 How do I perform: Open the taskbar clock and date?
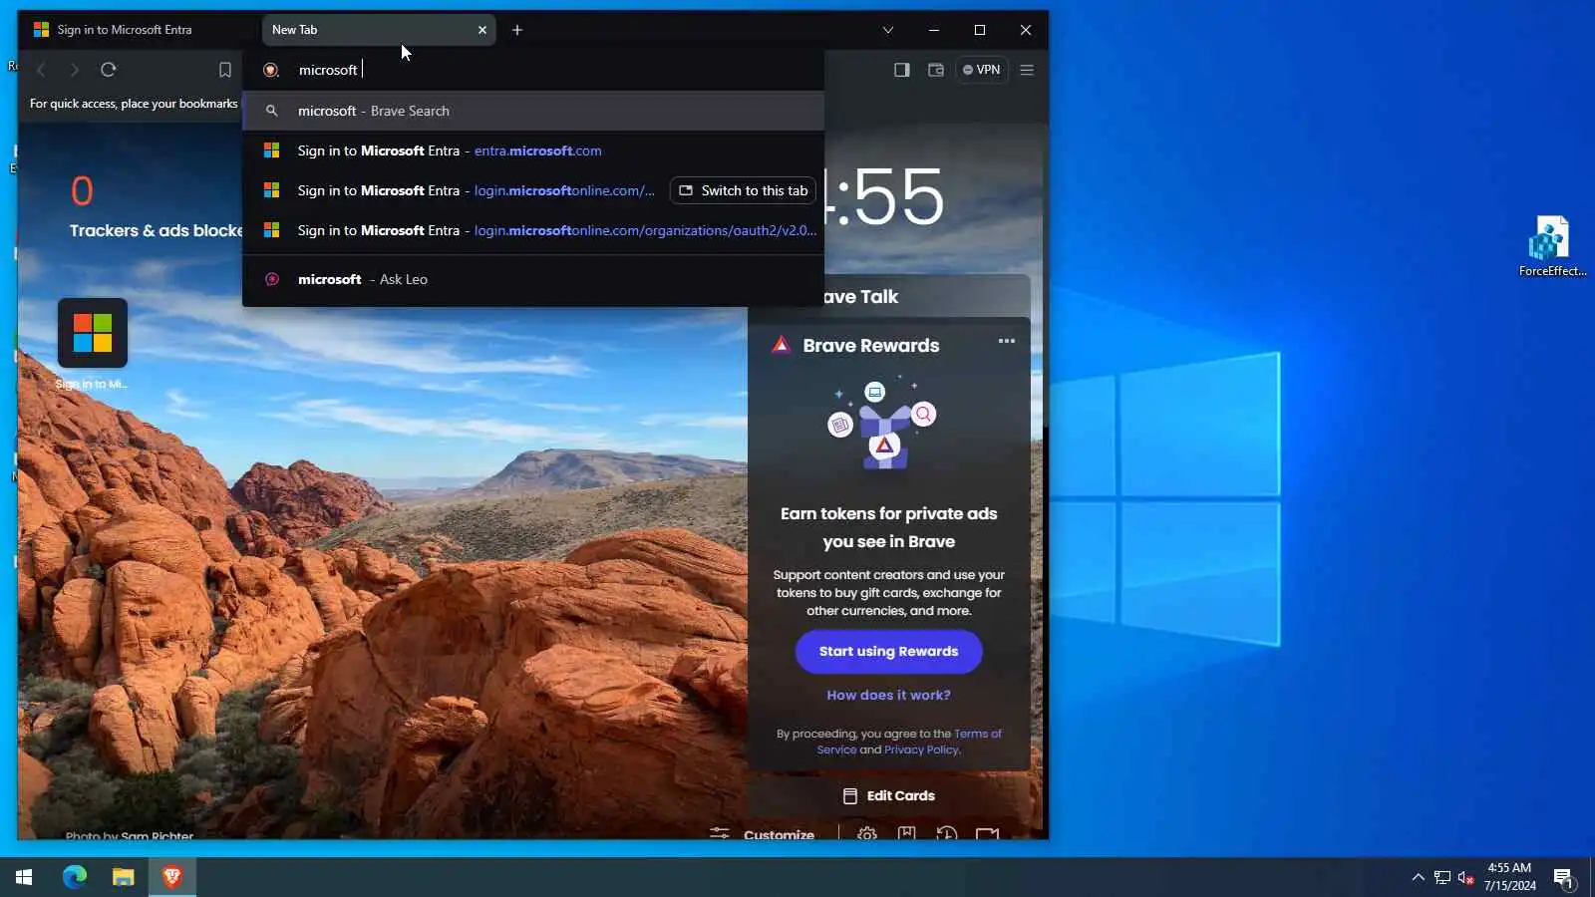pyautogui.click(x=1509, y=877)
